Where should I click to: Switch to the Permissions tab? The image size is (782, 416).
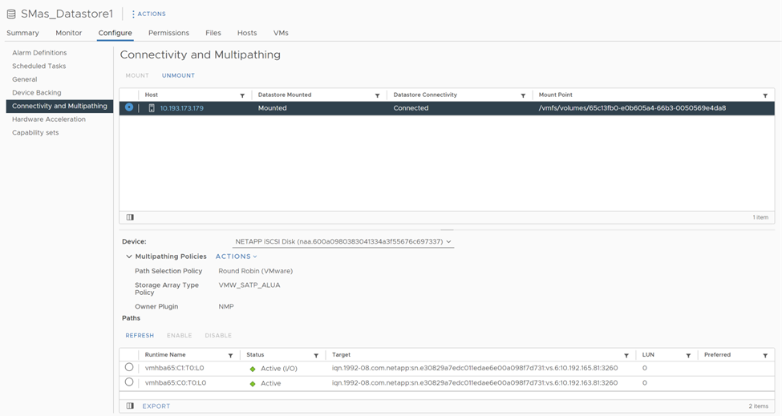point(168,33)
